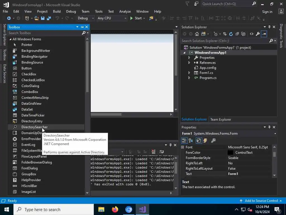Viewport: 286px width, 215px height.
Task: Click the Home icon in Solution Explorer
Action: coord(197,34)
